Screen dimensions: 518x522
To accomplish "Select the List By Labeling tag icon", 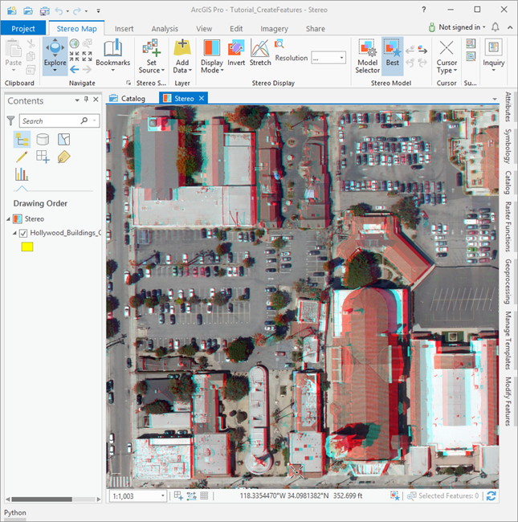I will [x=63, y=157].
